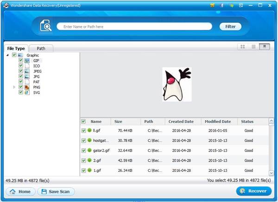This screenshot has height=202, width=278.
Task: Uncheck the GIF checkbox
Action: pos(21,60)
